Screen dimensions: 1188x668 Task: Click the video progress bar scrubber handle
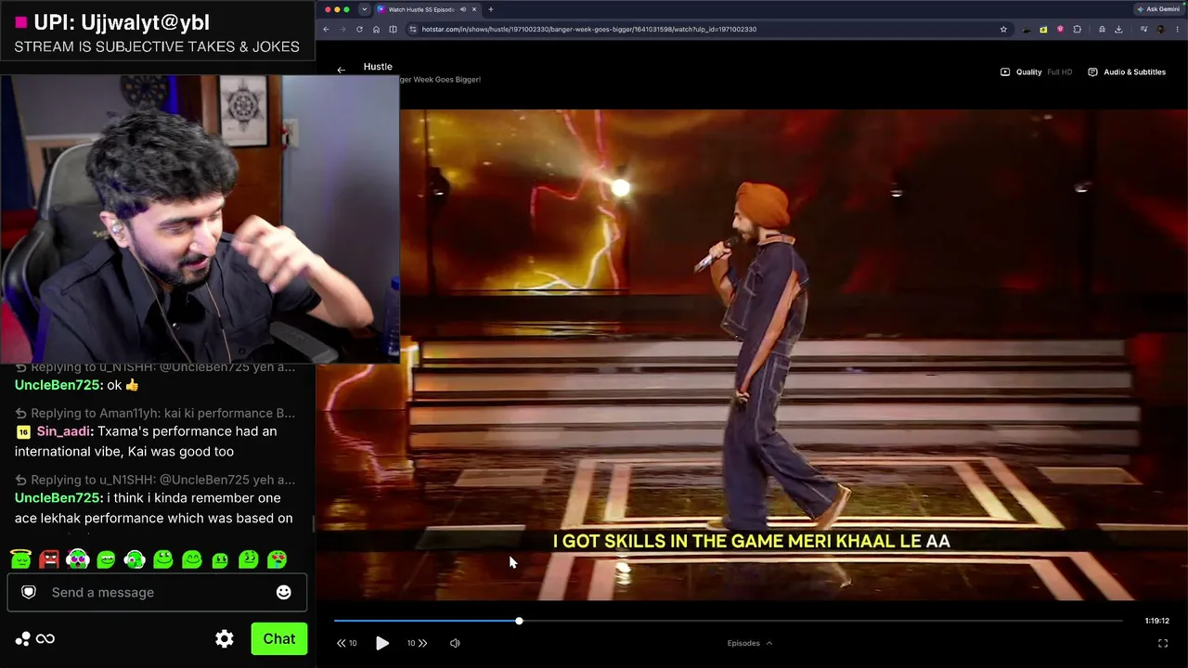[x=519, y=621]
